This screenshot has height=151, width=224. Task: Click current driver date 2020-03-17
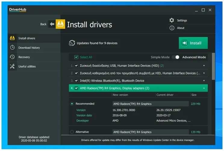pos(163,115)
